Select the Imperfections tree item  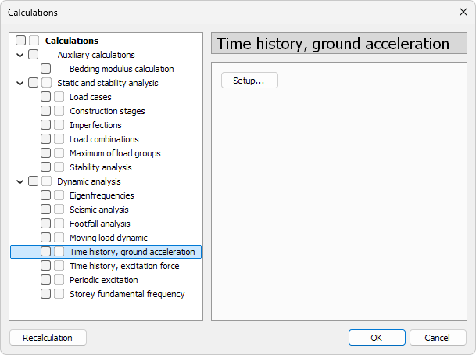tap(95, 125)
